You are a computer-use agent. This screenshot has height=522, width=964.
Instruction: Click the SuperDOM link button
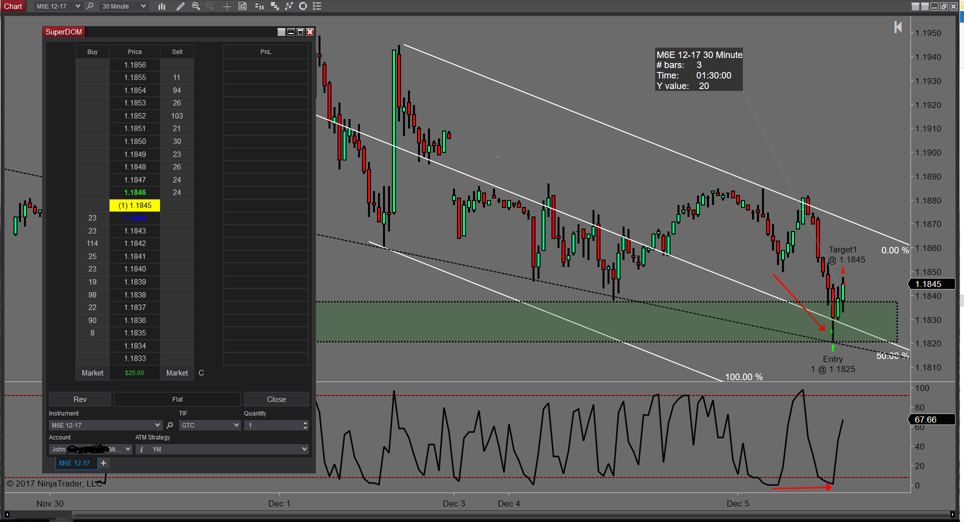pyautogui.click(x=281, y=32)
